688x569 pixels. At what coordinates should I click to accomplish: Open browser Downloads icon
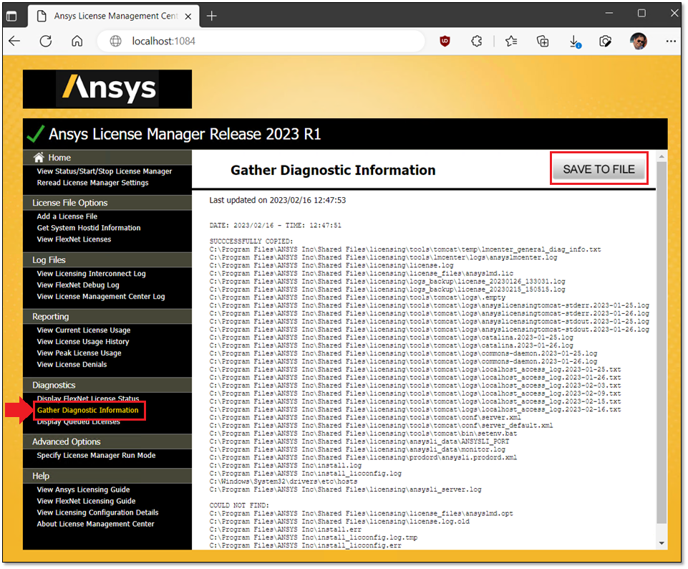(574, 42)
